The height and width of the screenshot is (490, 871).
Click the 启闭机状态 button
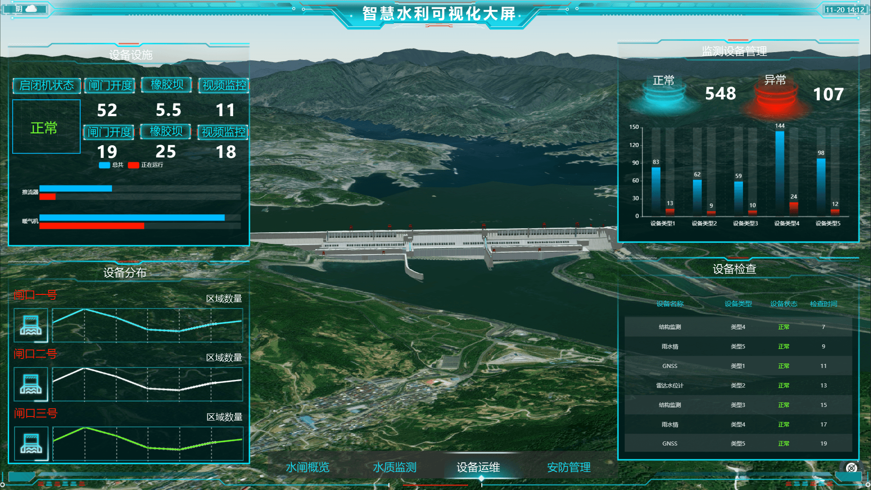coord(46,85)
